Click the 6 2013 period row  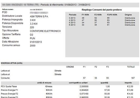click(x=102, y=25)
